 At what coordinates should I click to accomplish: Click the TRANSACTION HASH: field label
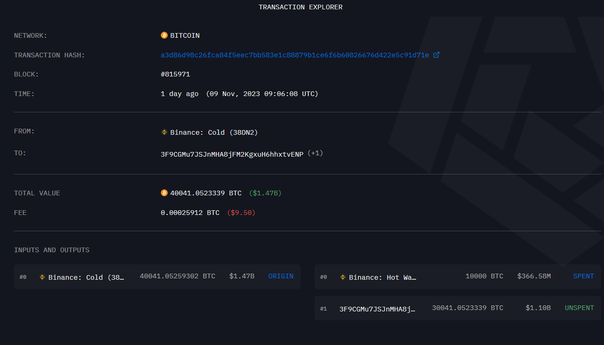[49, 55]
